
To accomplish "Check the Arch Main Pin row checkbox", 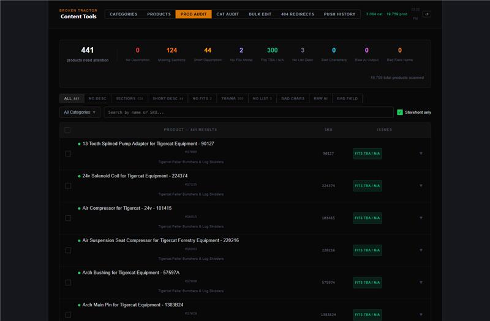I will coord(68,315).
